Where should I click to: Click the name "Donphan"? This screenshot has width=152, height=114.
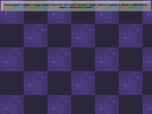click(46, 5)
